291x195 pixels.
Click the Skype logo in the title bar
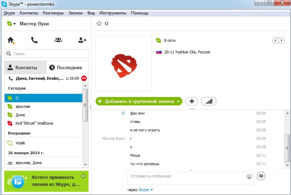click(4, 4)
